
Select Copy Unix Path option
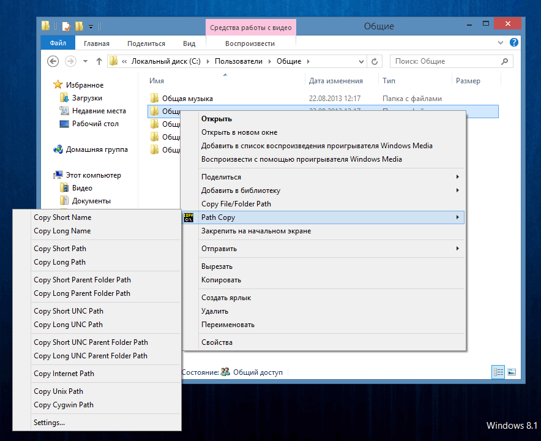point(58,391)
